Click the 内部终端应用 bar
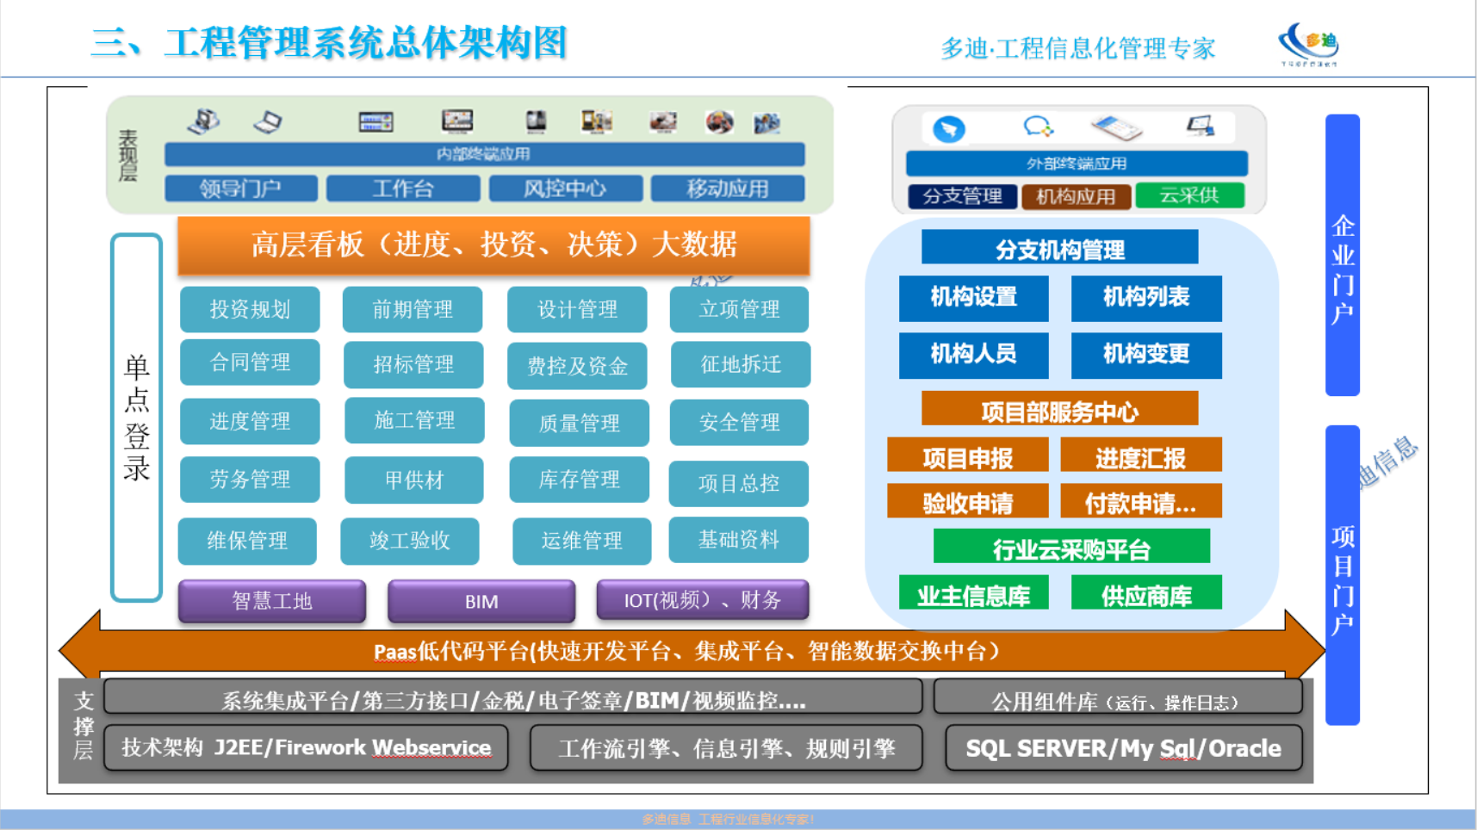This screenshot has width=1477, height=830. [x=484, y=154]
